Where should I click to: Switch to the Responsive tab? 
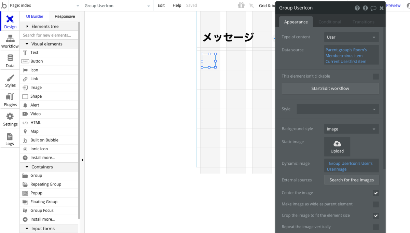click(65, 16)
